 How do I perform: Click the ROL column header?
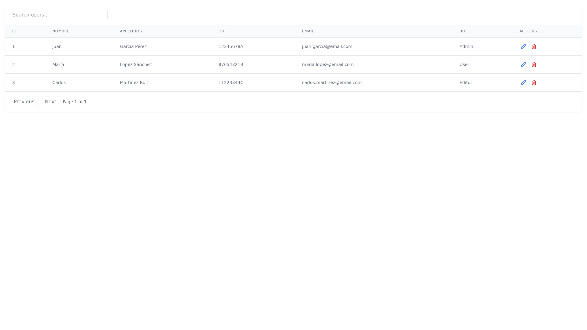pos(463,31)
